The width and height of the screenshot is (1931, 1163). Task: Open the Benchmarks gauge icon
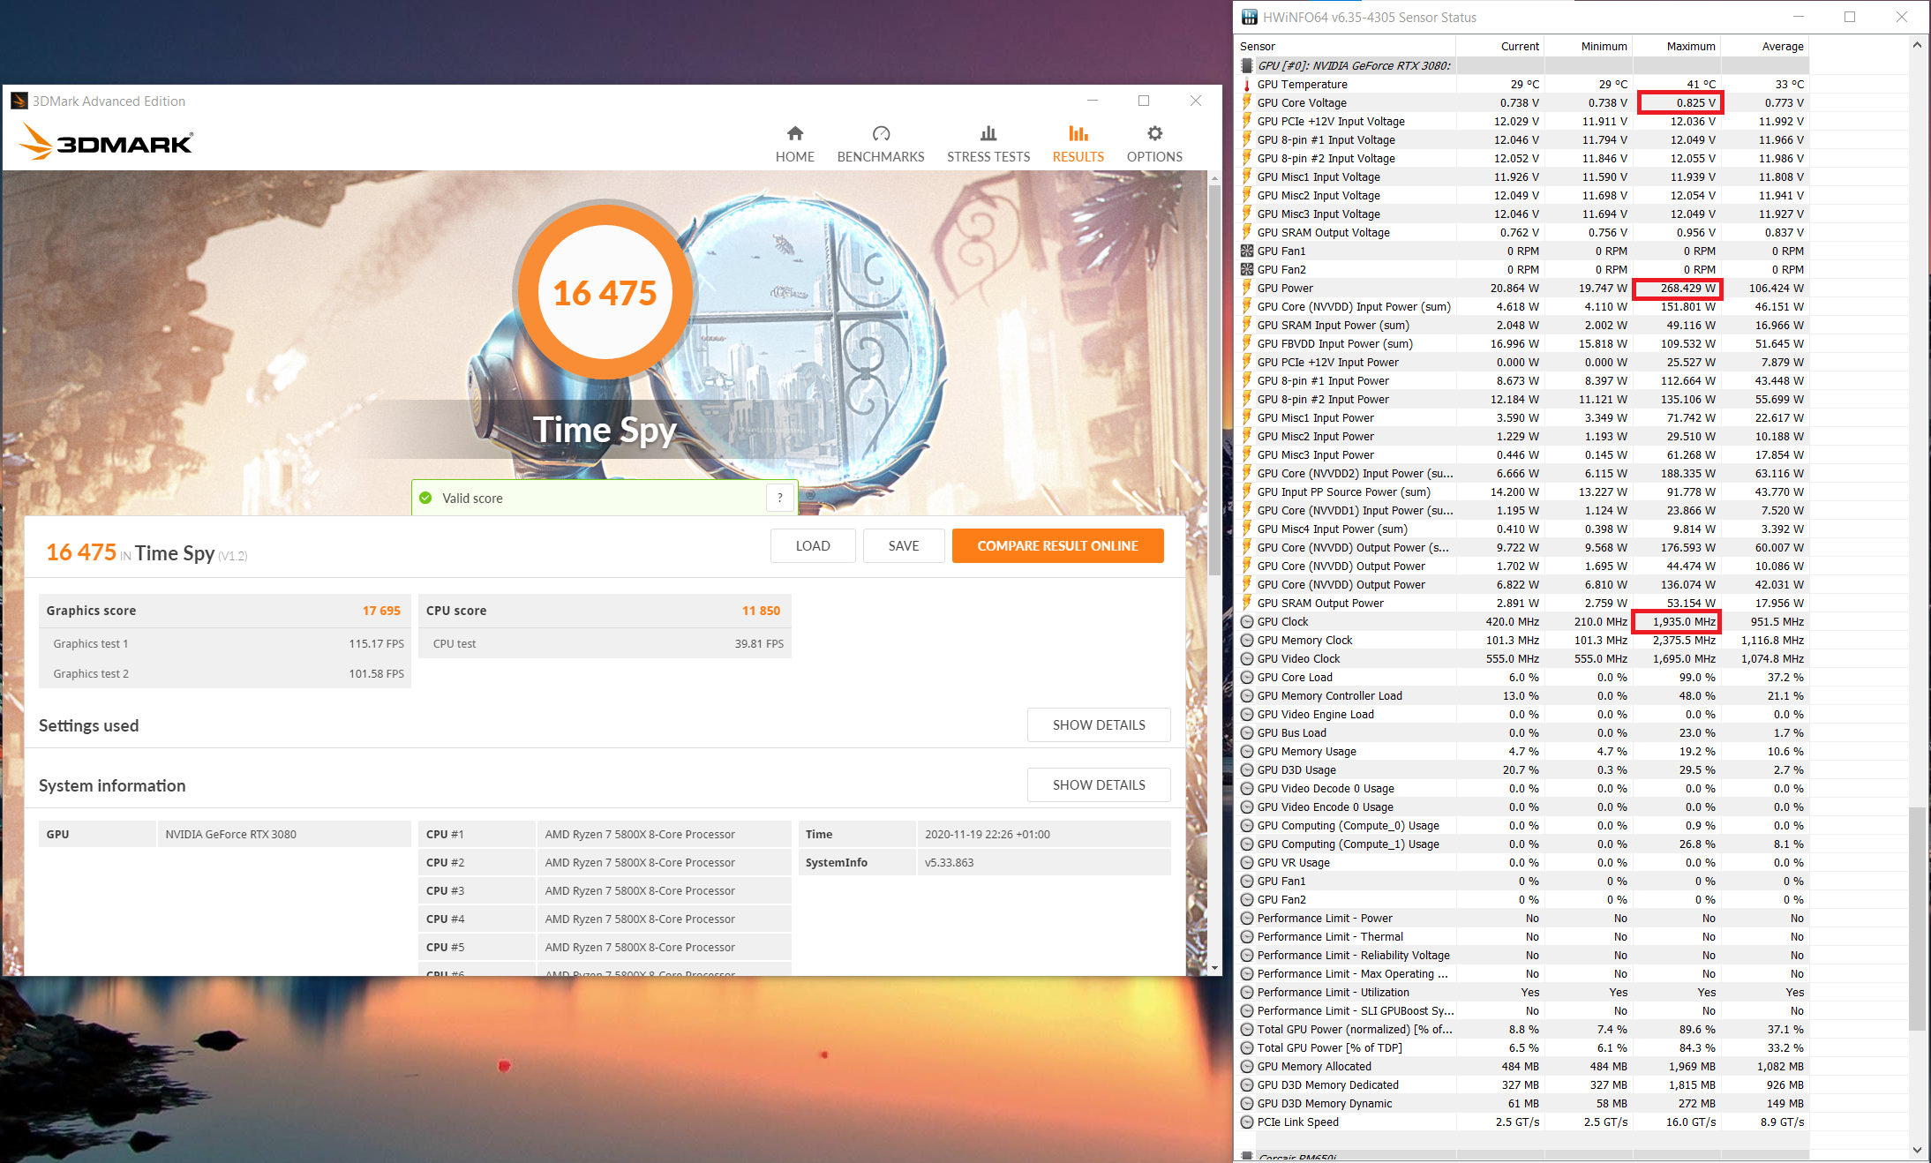click(880, 133)
